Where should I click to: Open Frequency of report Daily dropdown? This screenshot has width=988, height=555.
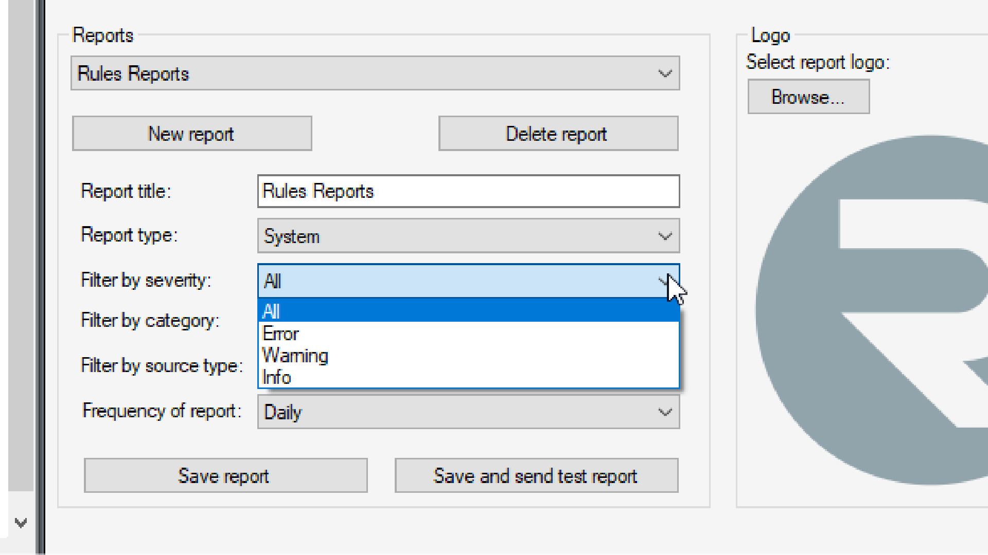coord(468,412)
